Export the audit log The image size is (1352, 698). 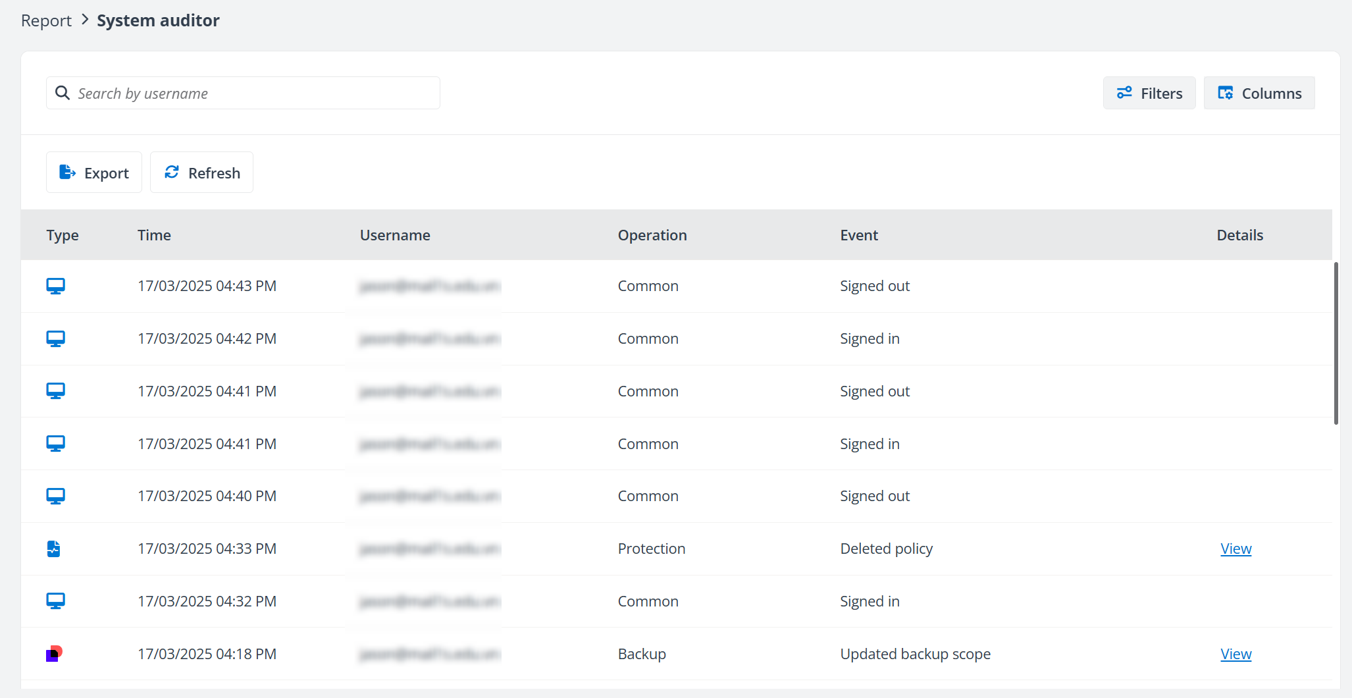[x=94, y=173]
